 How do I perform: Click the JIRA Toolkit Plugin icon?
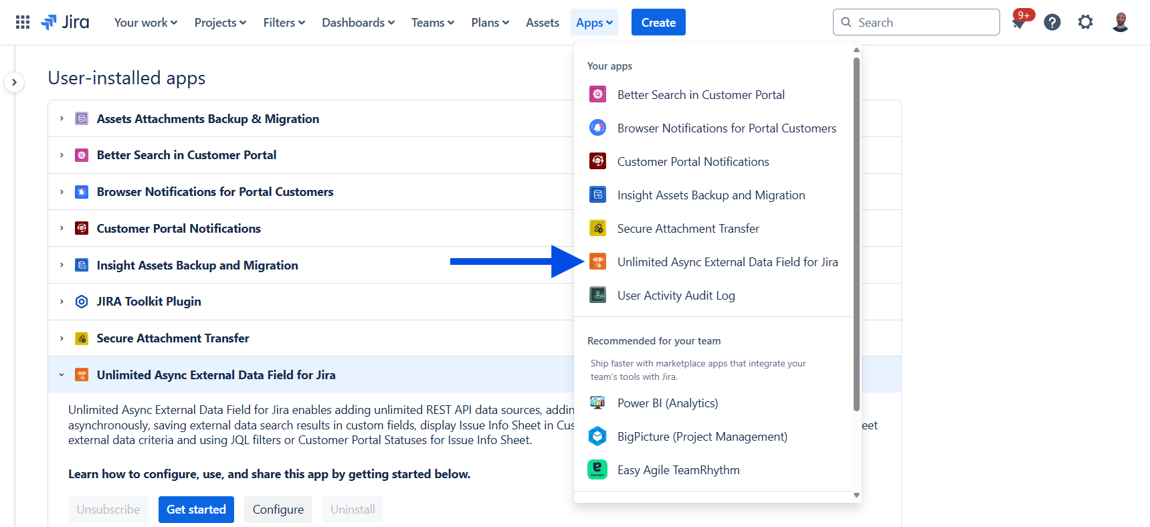tap(82, 302)
